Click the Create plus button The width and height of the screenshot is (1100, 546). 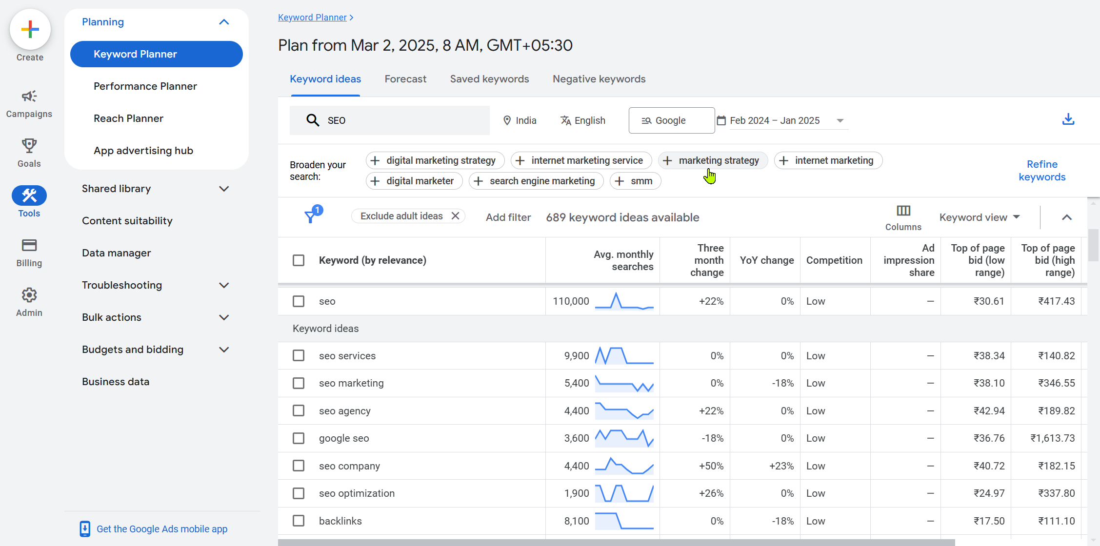coord(30,29)
